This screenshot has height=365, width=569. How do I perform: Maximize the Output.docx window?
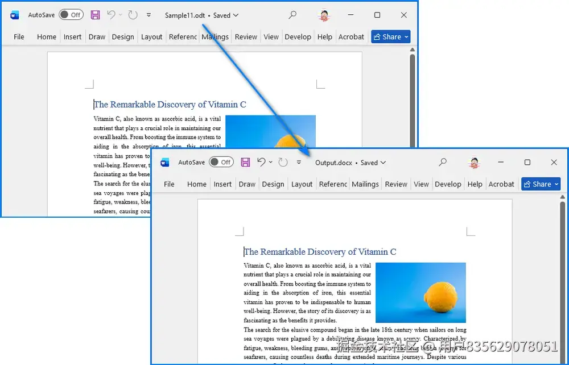click(x=527, y=162)
